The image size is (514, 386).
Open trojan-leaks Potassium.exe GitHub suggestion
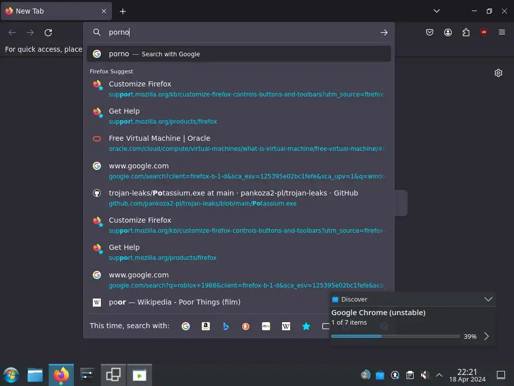(238, 198)
